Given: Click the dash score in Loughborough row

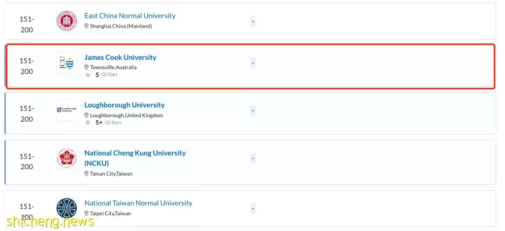Looking at the screenshot, I should tap(253, 110).
